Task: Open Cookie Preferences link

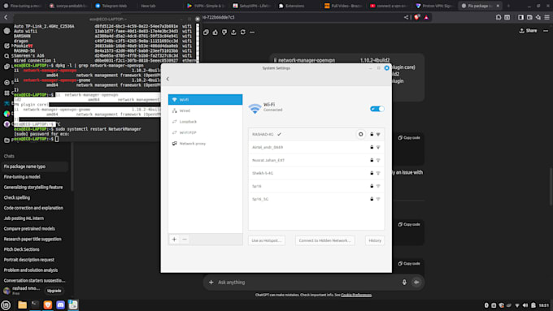Action: click(356, 295)
